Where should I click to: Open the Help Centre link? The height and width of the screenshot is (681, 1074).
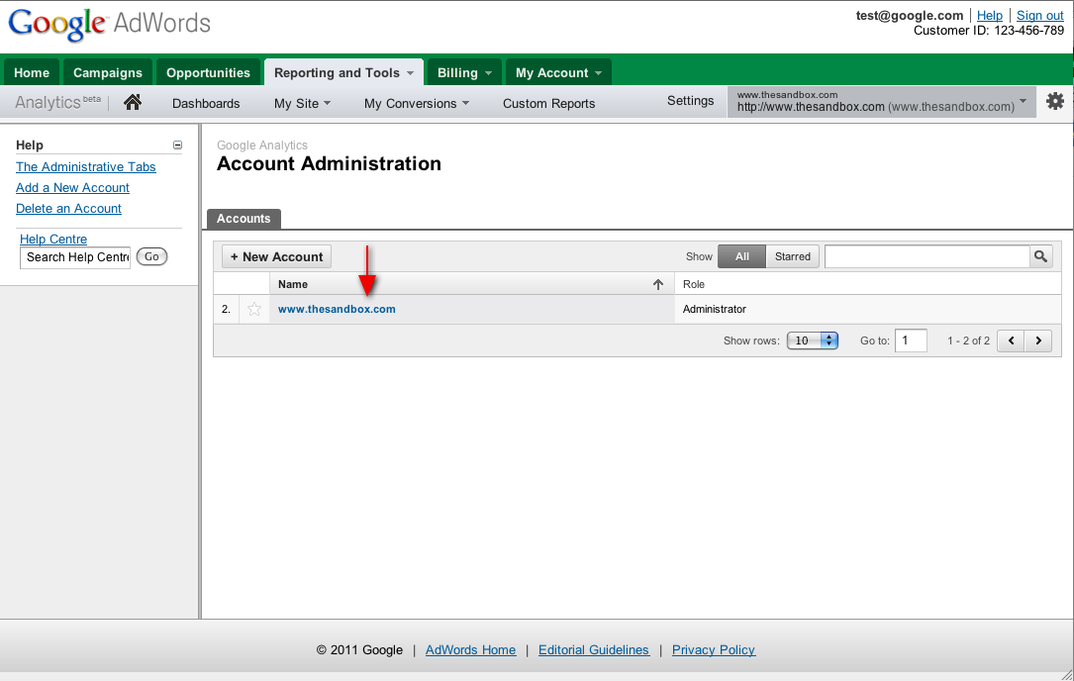pos(53,240)
